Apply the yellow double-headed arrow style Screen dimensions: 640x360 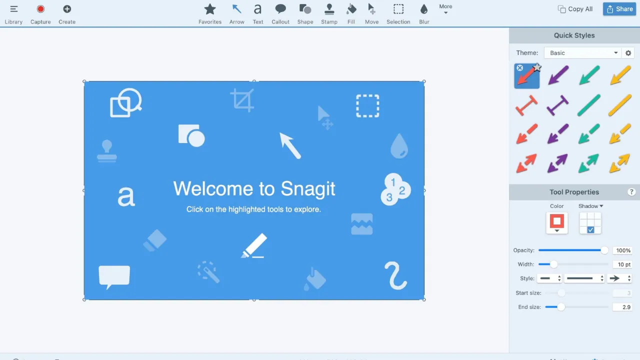(x=620, y=163)
